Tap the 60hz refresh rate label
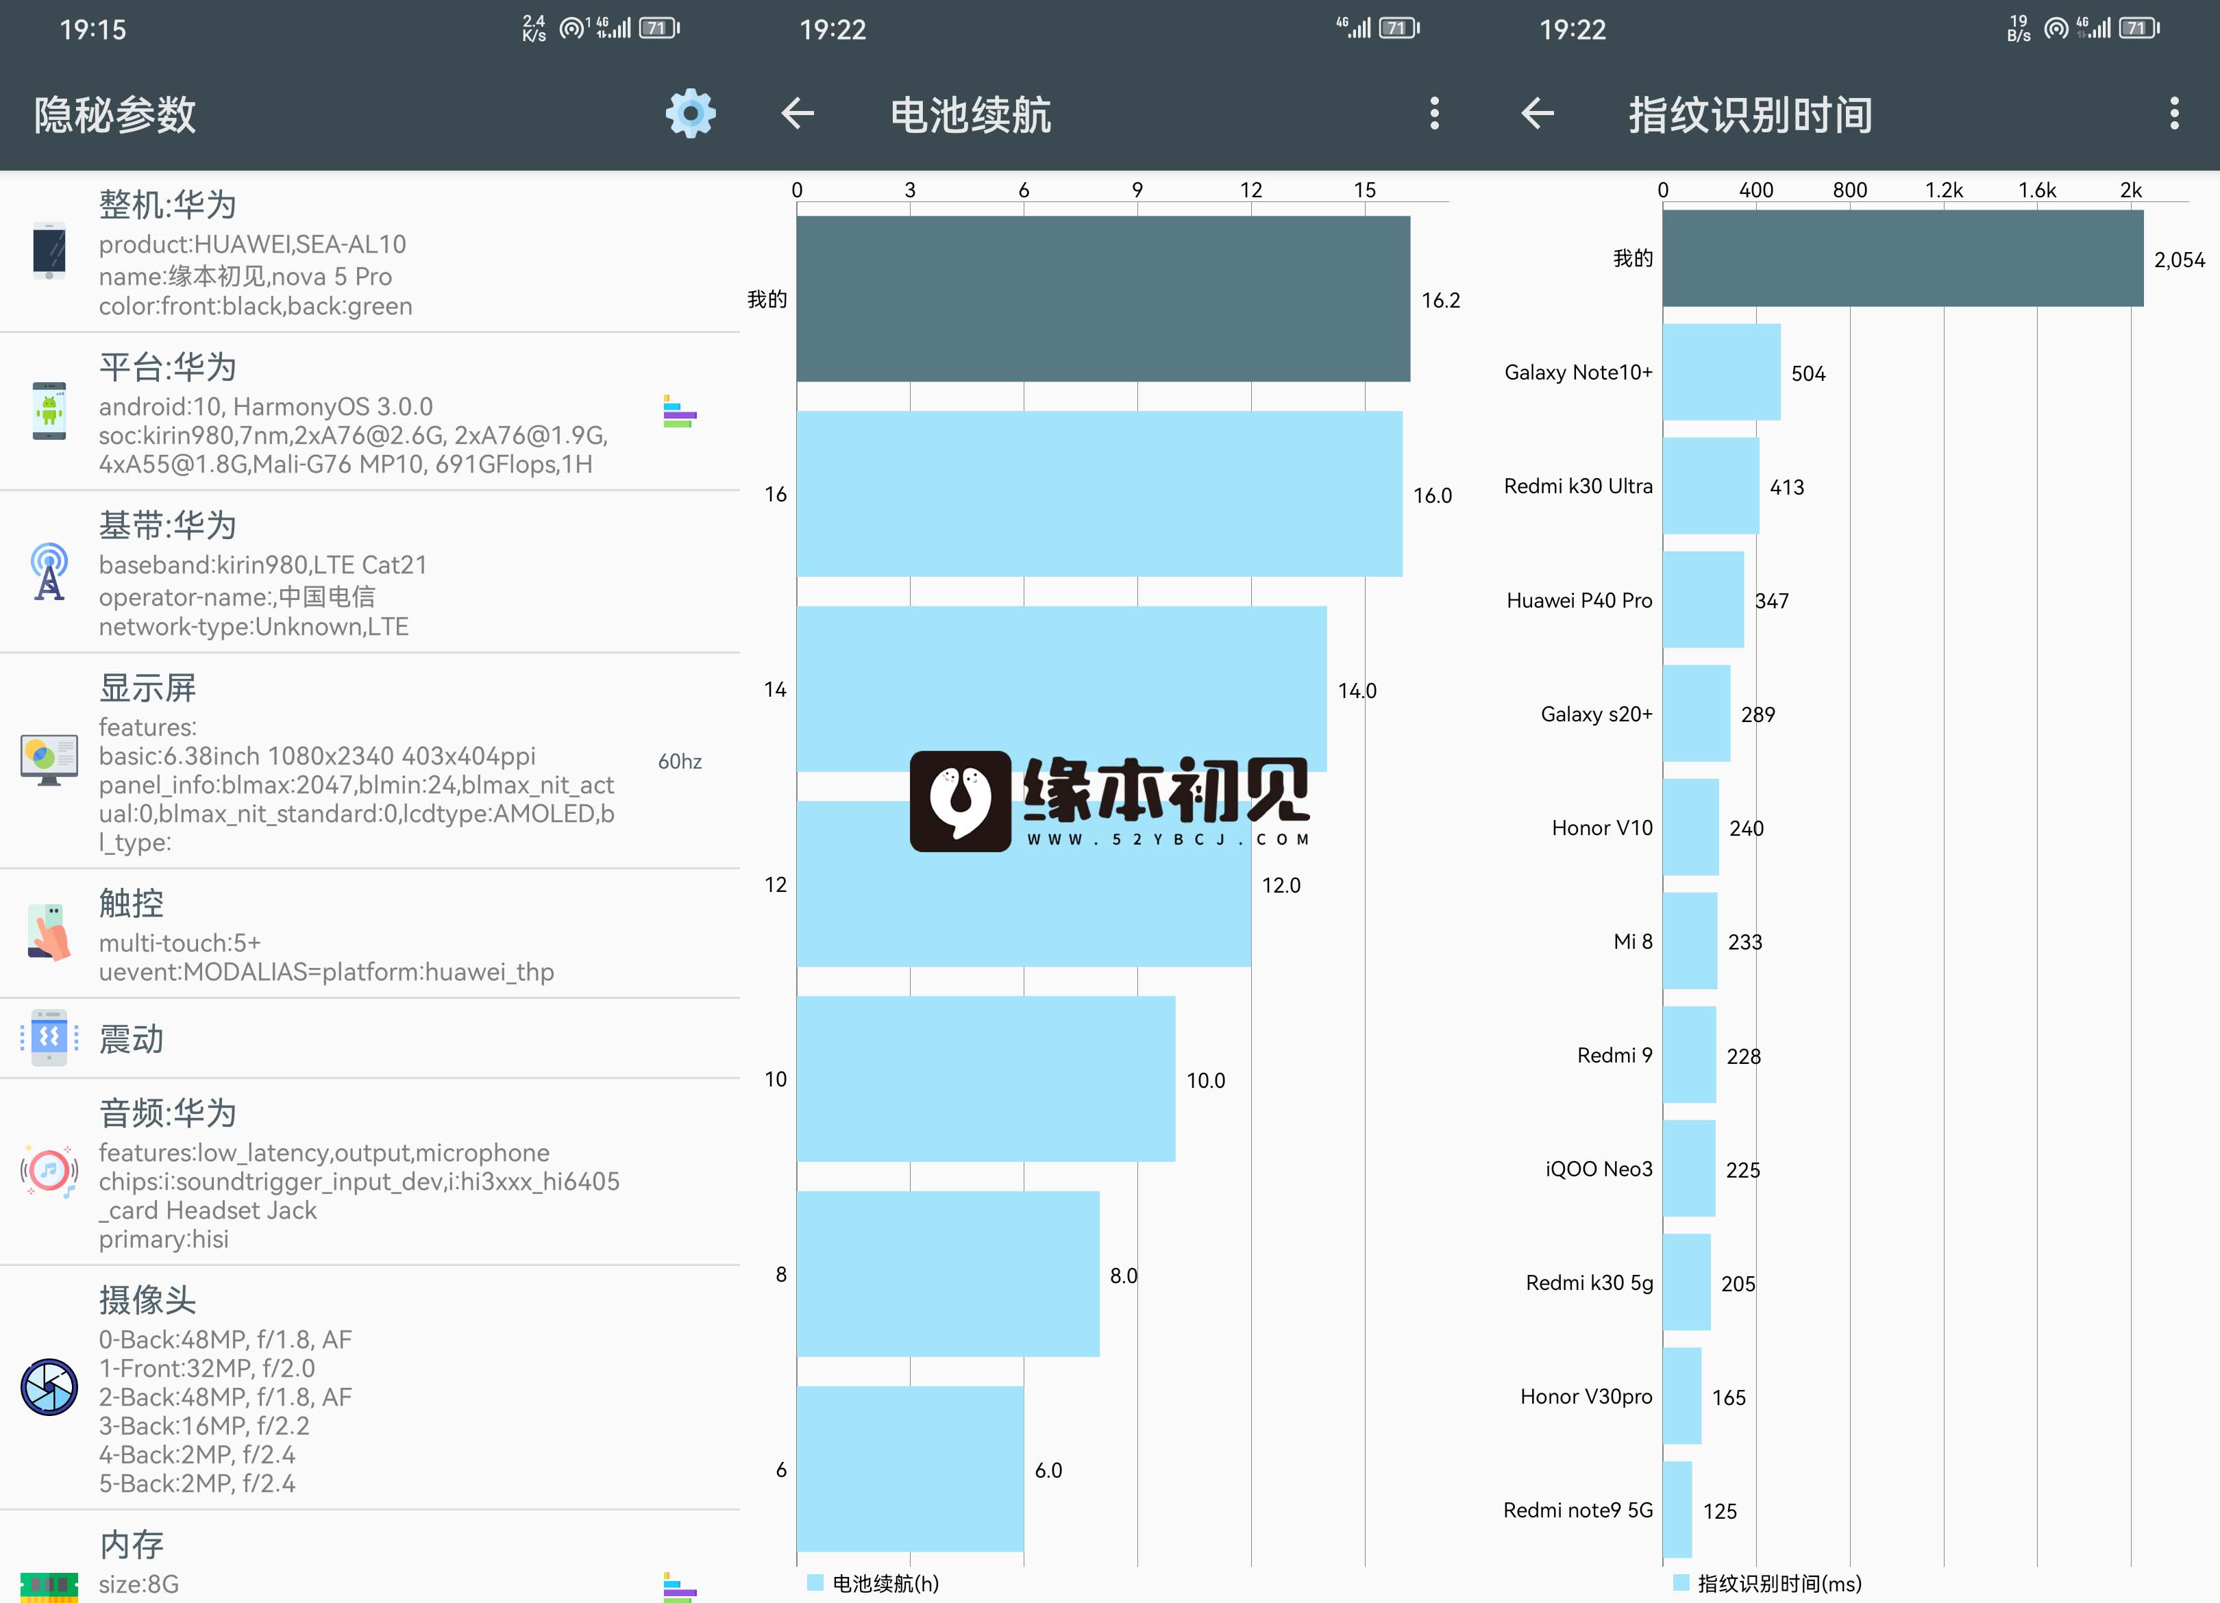This screenshot has width=2220, height=1603. 679,761
